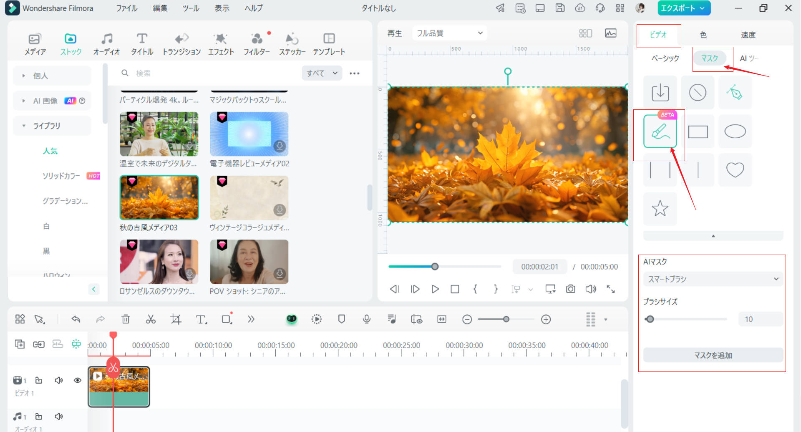Open the 表示 menu
The width and height of the screenshot is (801, 432).
(x=222, y=8)
